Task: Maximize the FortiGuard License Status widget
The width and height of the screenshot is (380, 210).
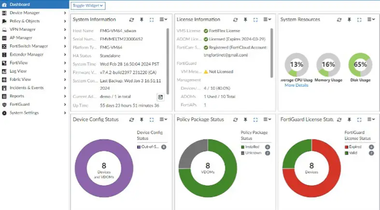Action: click(x=359, y=119)
